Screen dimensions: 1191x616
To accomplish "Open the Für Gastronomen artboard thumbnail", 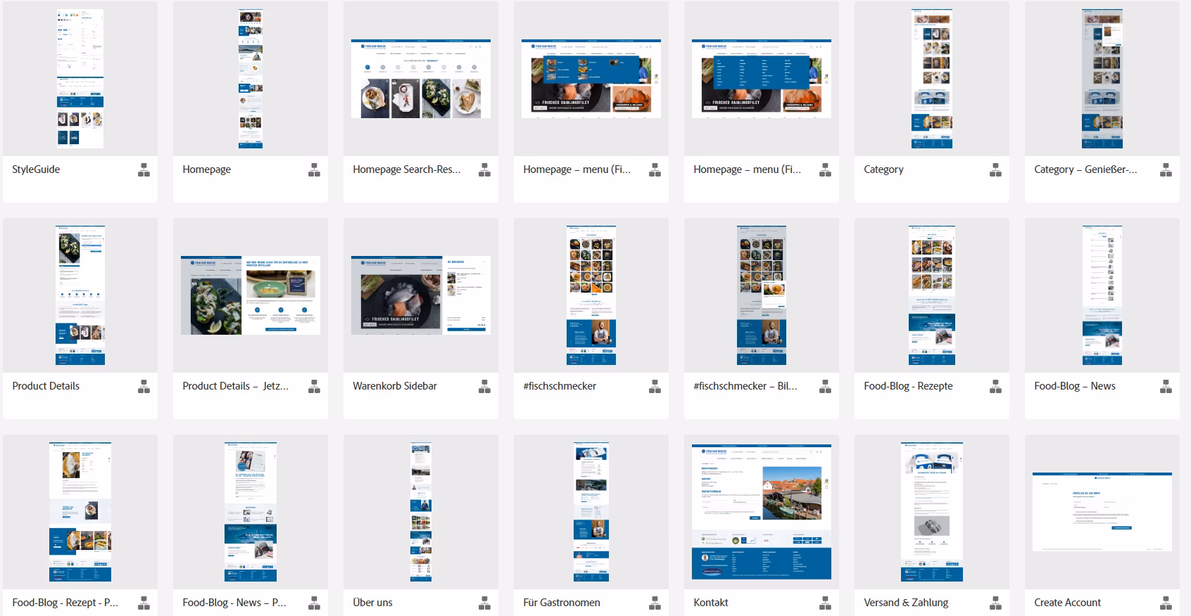I will [591, 512].
